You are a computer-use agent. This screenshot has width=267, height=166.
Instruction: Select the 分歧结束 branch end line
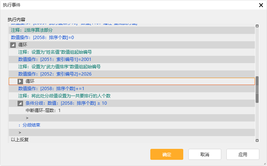tap(29, 125)
